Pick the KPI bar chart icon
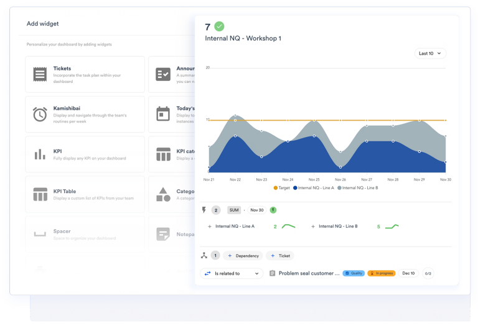The height and width of the screenshot is (330, 478). click(40, 154)
